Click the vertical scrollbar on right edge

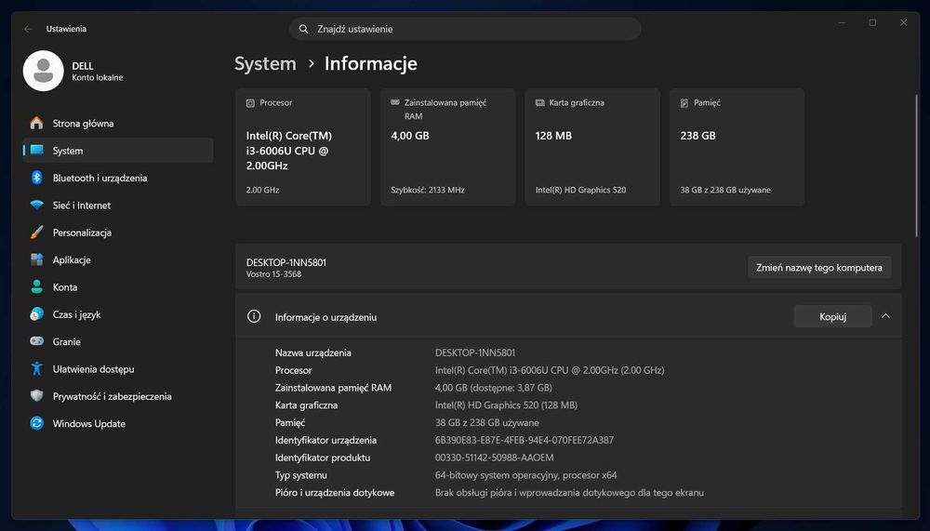pos(916,165)
